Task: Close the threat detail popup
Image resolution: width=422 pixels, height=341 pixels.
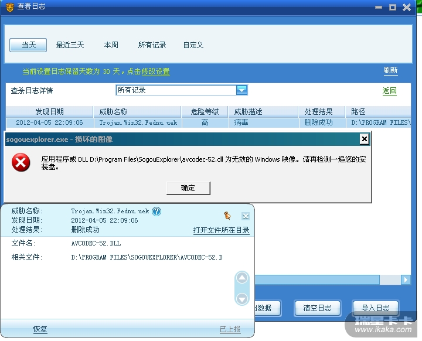Action: [245, 216]
